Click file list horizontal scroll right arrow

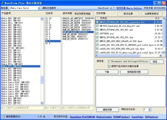click(x=160, y=55)
